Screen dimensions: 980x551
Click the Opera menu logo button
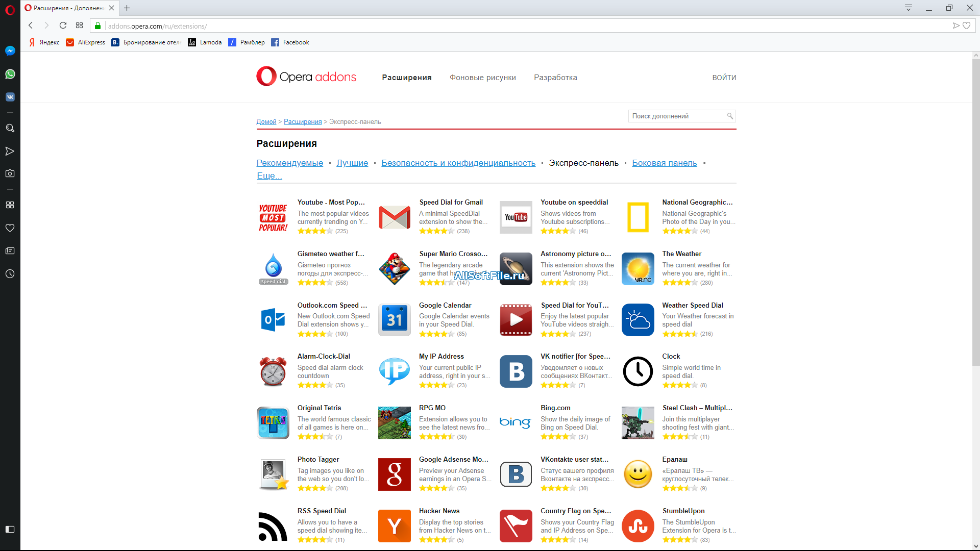[10, 10]
